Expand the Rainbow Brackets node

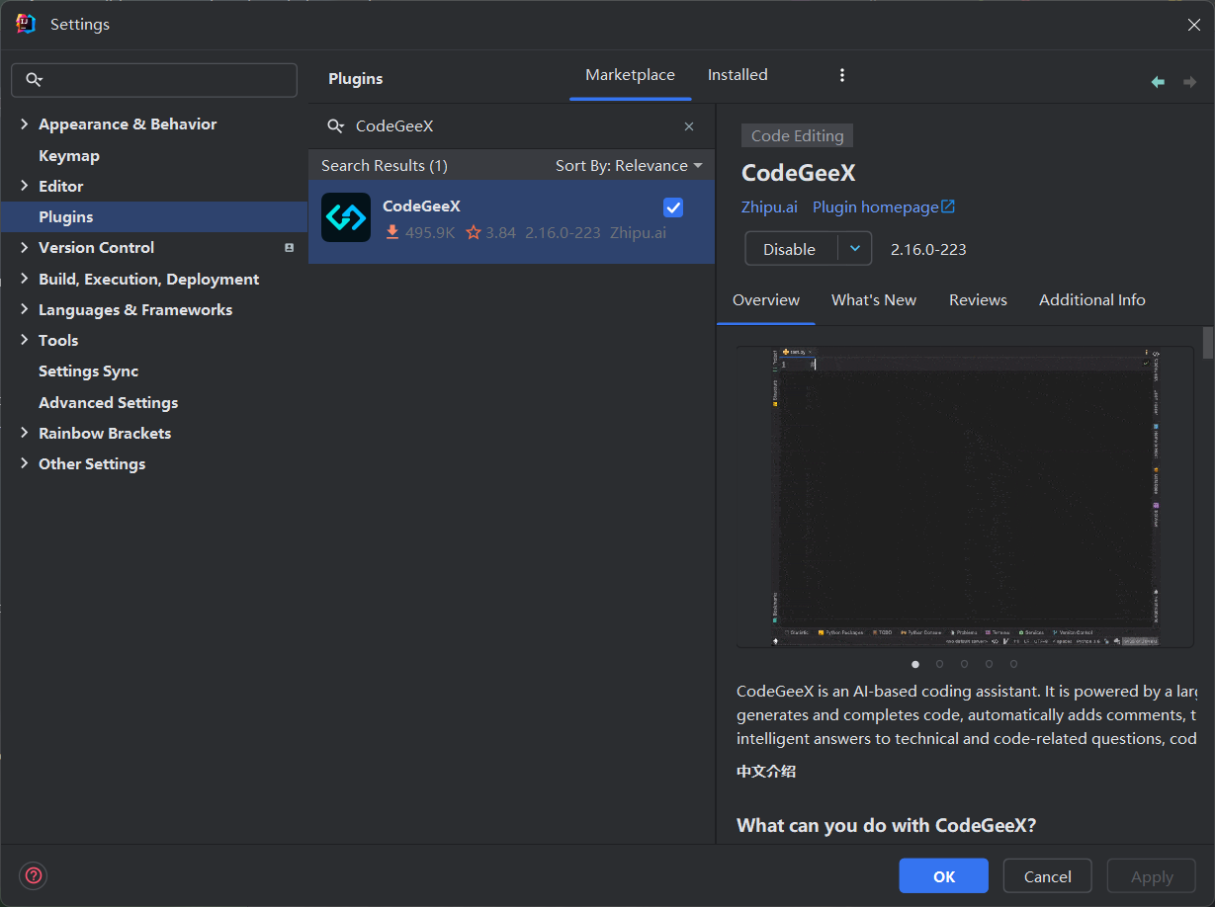pos(24,433)
